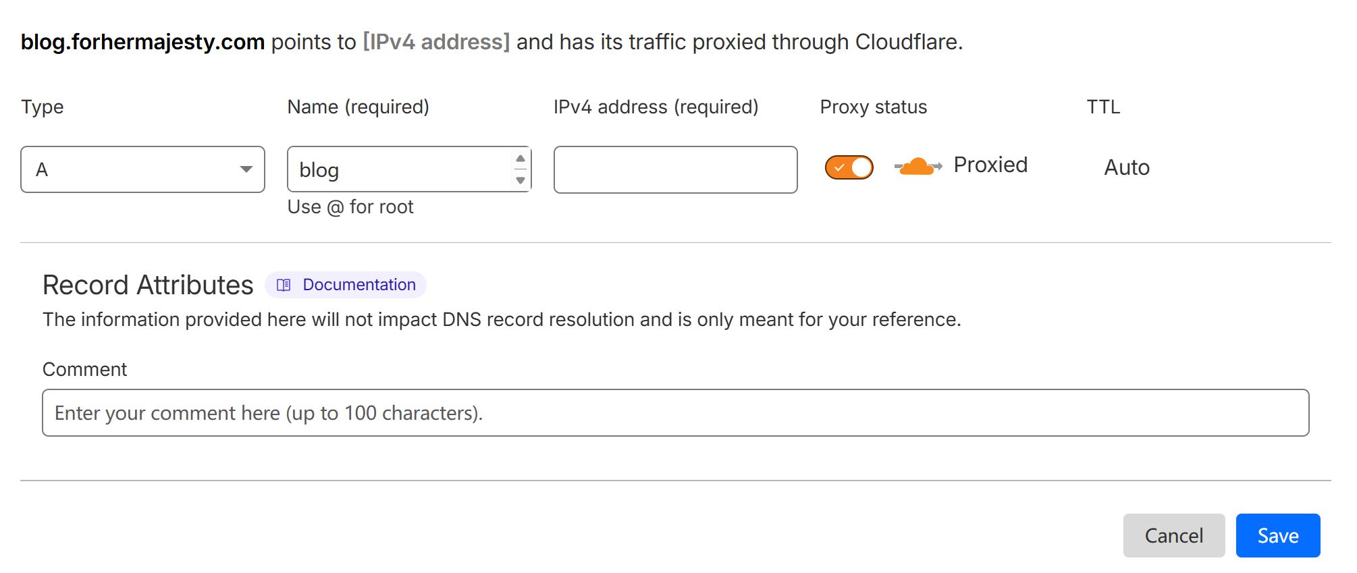This screenshot has width=1357, height=573.
Task: Click the [IPv4 address] placeholder in summary
Action: [x=436, y=42]
